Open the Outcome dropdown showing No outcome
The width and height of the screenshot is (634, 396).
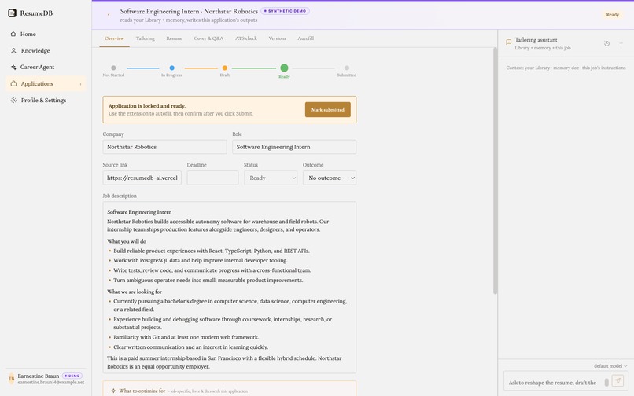[x=330, y=178]
